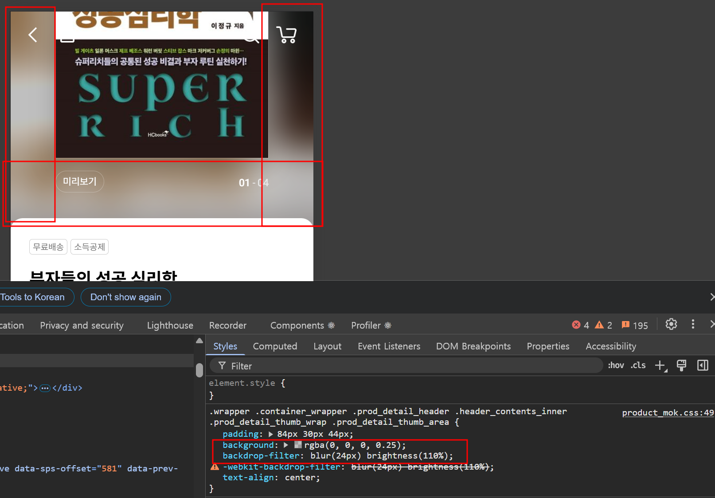Screen dimensions: 715x498
Task: Focus the styles Filter field
Action: pyautogui.click(x=406, y=366)
